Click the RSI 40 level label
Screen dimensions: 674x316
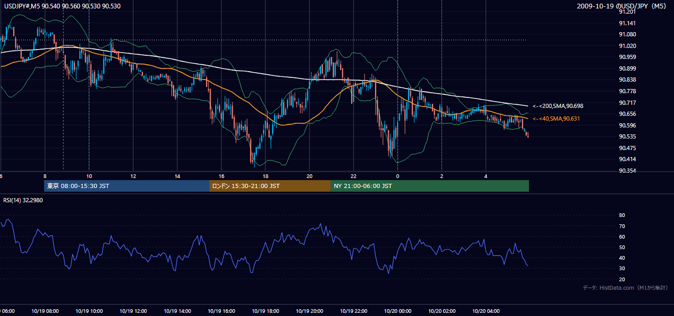(622, 258)
